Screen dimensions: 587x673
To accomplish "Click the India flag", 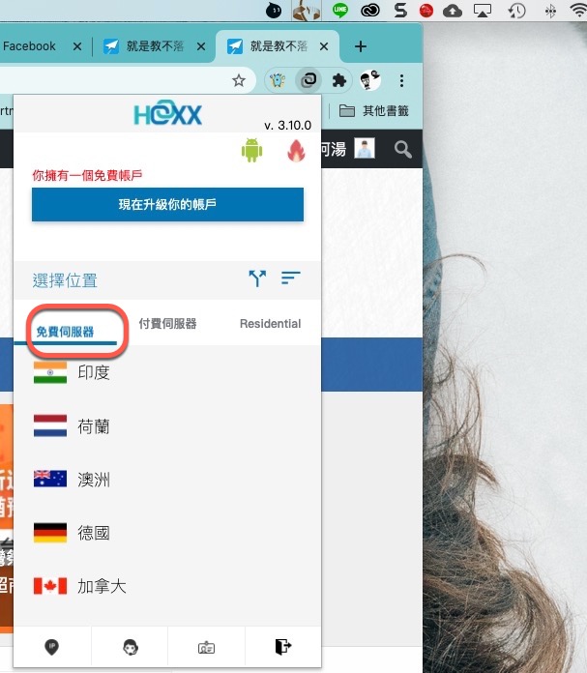I will [50, 372].
